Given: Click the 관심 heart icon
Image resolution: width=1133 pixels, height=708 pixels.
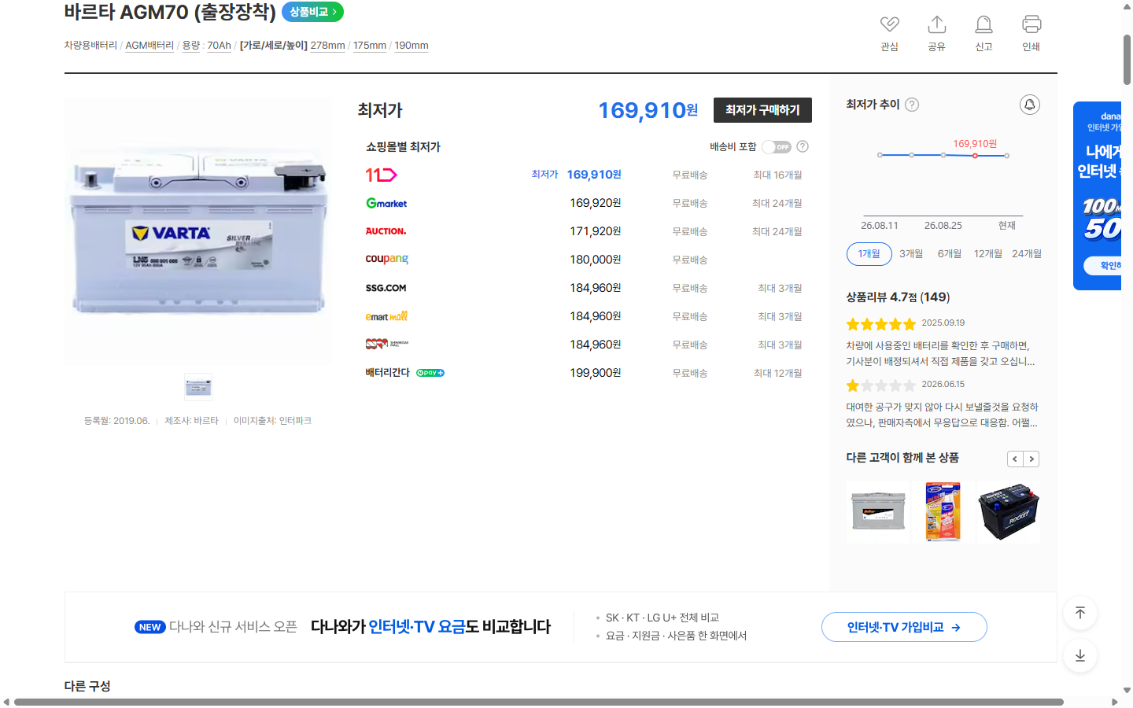Looking at the screenshot, I should click(x=889, y=24).
